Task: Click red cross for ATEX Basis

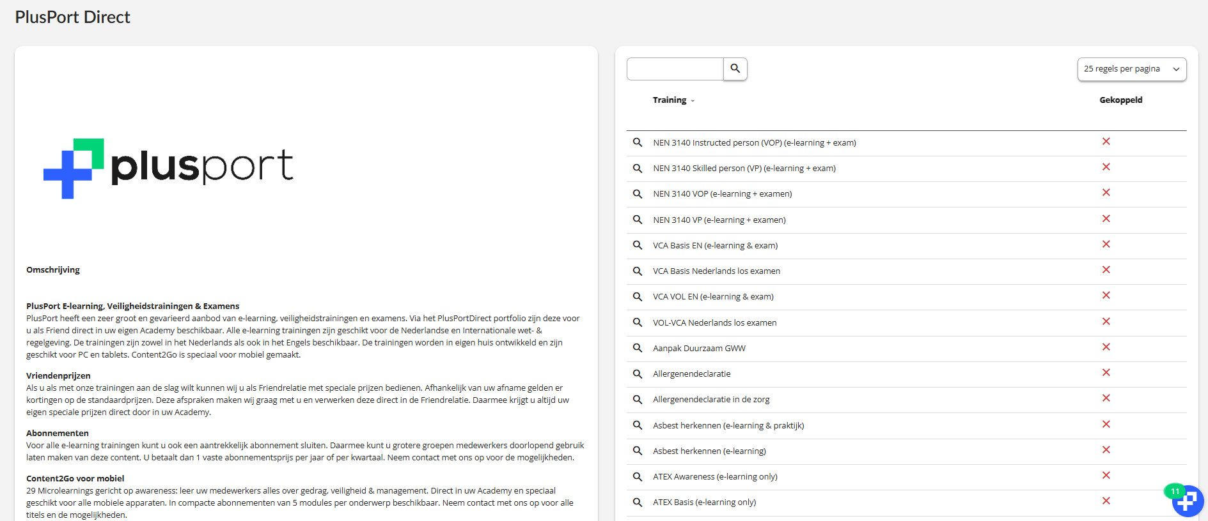Action: (x=1106, y=501)
